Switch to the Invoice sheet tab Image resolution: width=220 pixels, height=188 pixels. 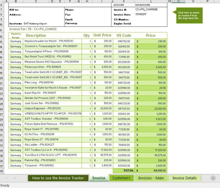(99, 178)
